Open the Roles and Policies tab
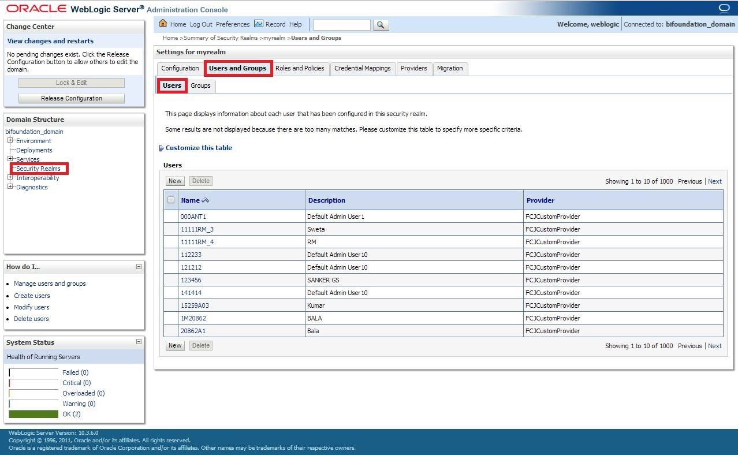The image size is (738, 455). pos(300,69)
